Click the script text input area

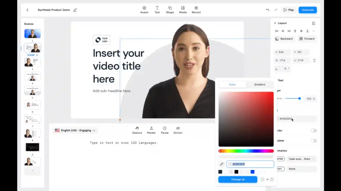click(x=124, y=143)
